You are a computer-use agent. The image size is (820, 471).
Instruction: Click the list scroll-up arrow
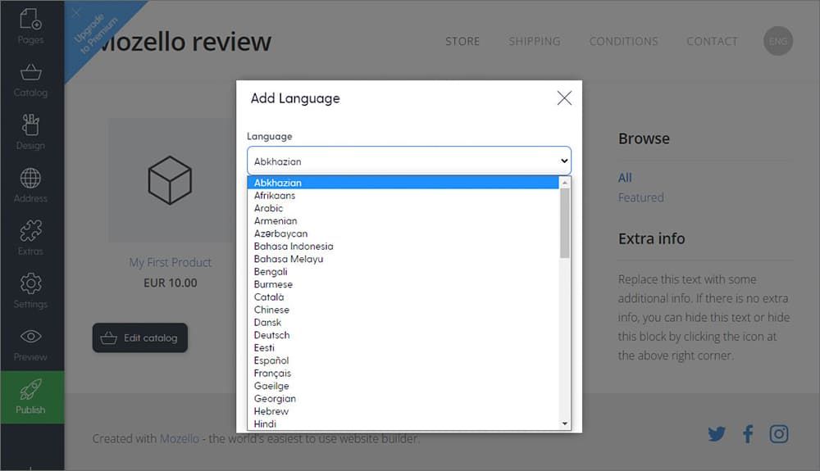[x=565, y=183]
